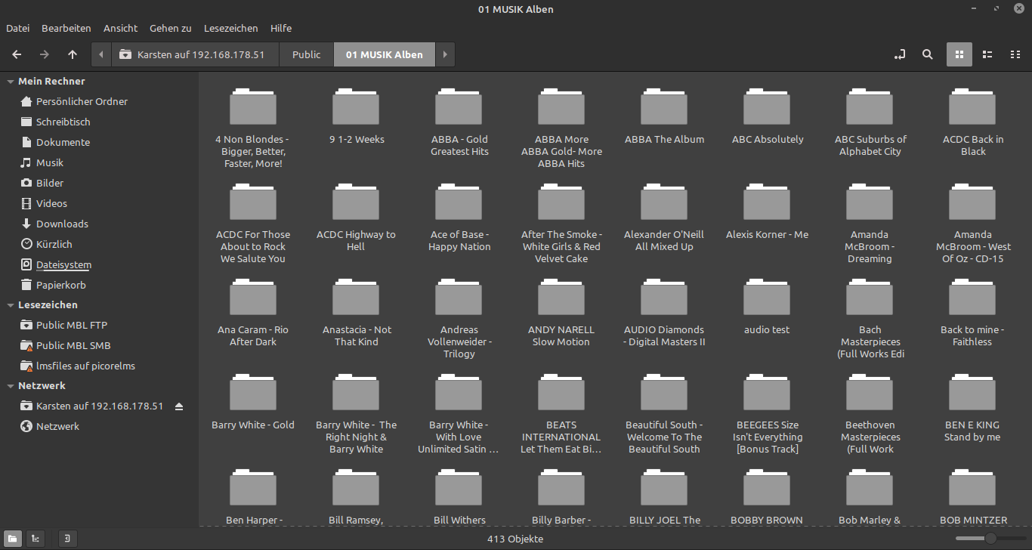This screenshot has width=1032, height=550.
Task: Select Anastacia - Not That Kind folder
Action: click(357, 313)
